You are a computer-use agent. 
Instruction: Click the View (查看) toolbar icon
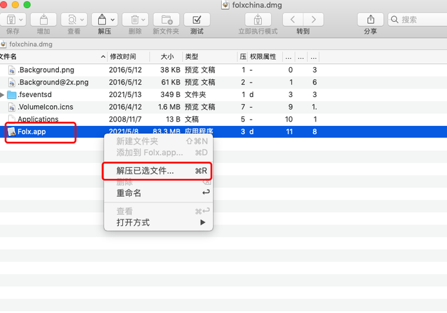[x=72, y=19]
